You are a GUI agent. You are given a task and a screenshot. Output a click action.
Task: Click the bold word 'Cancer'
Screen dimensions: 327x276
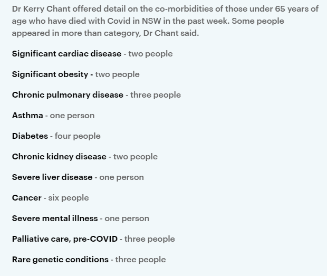point(27,198)
